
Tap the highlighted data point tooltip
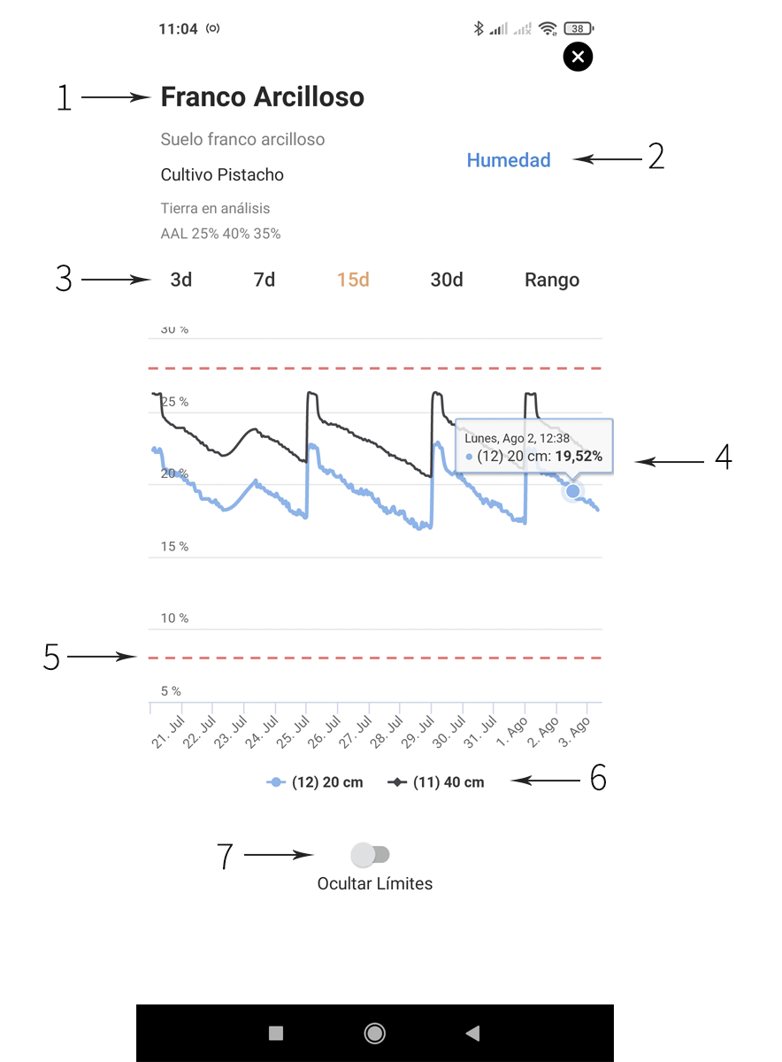click(x=533, y=446)
